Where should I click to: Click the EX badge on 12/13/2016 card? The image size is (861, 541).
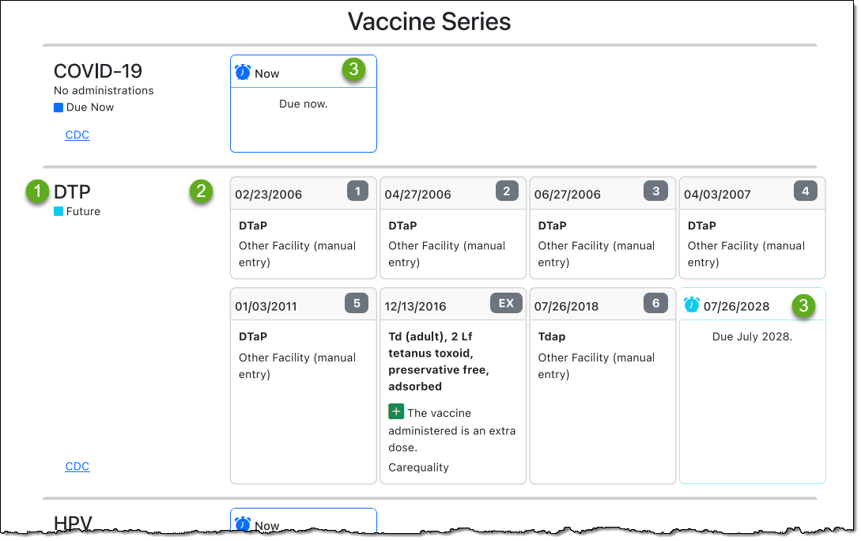pos(506,303)
